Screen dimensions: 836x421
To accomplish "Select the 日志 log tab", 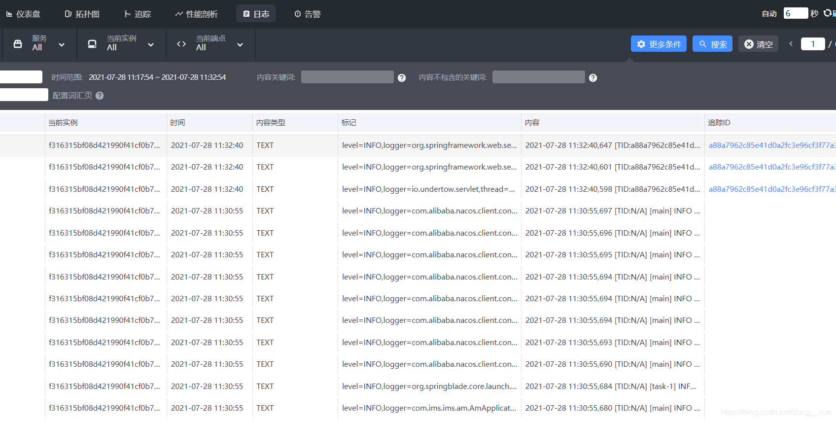I will (x=256, y=14).
